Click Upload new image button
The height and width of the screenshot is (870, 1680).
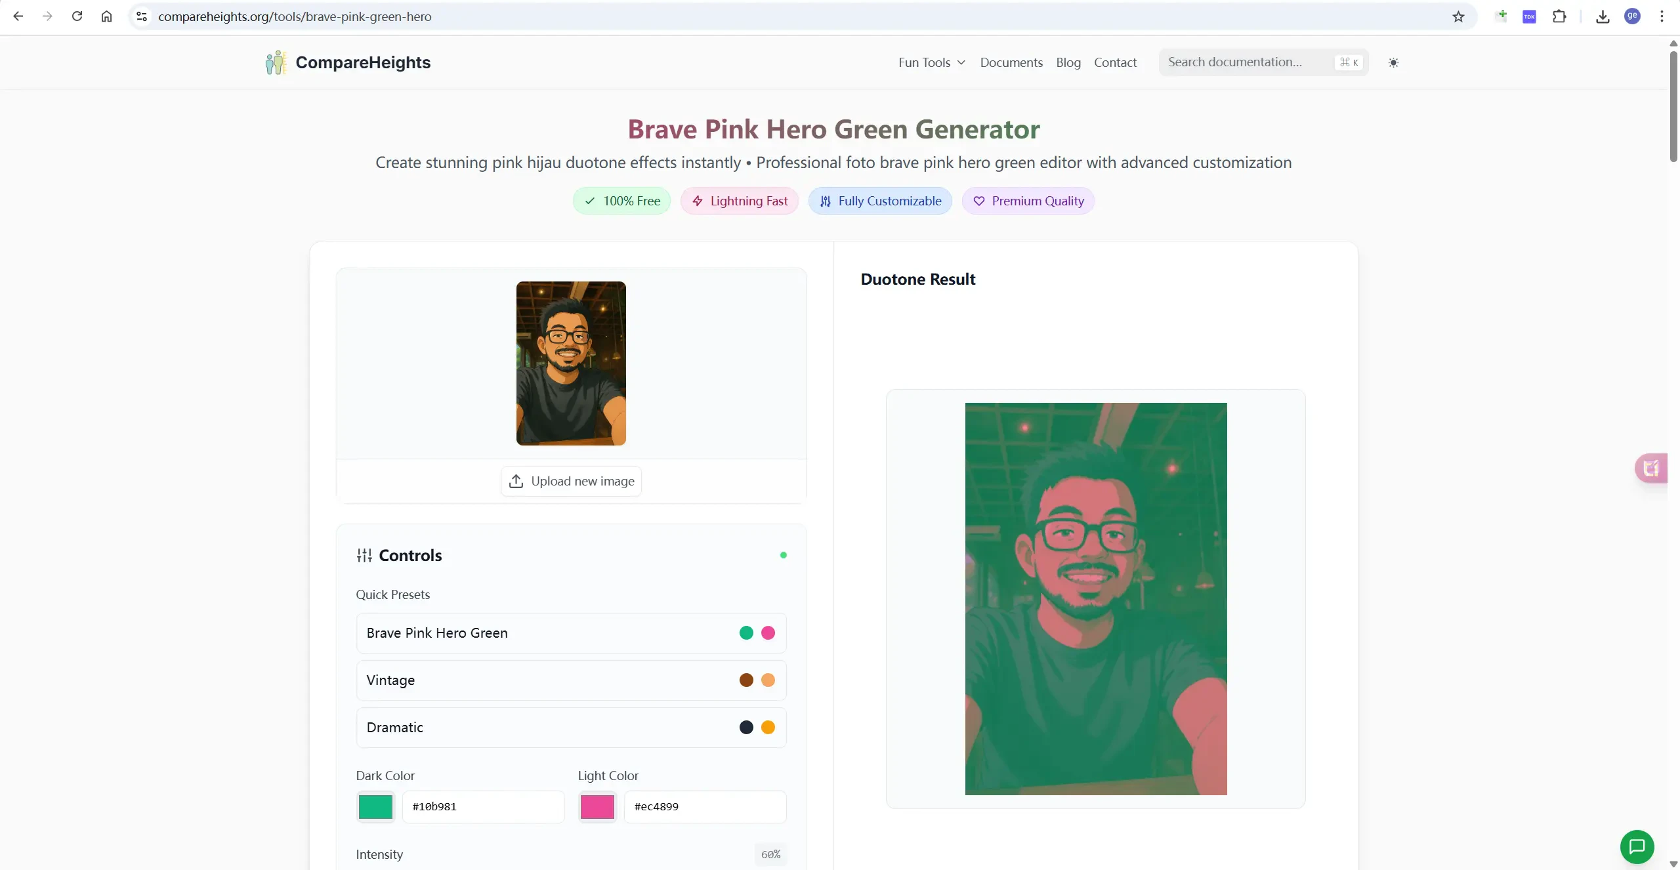pyautogui.click(x=571, y=481)
